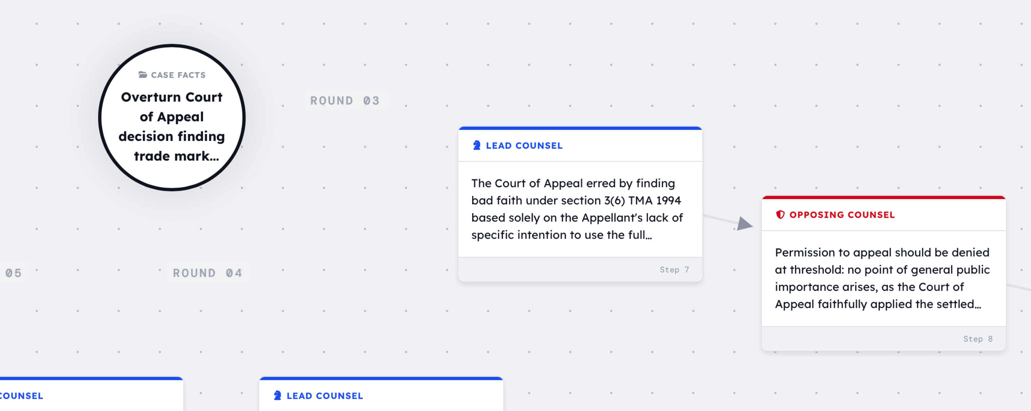Click the folder icon in Case Facts node
This screenshot has width=1031, height=411.
143,75
